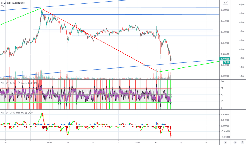Viewport: 246px width, 145px height.
Task: Click the scale B button
Action: (235, 142)
